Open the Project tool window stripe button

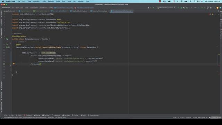[x=1, y=14]
